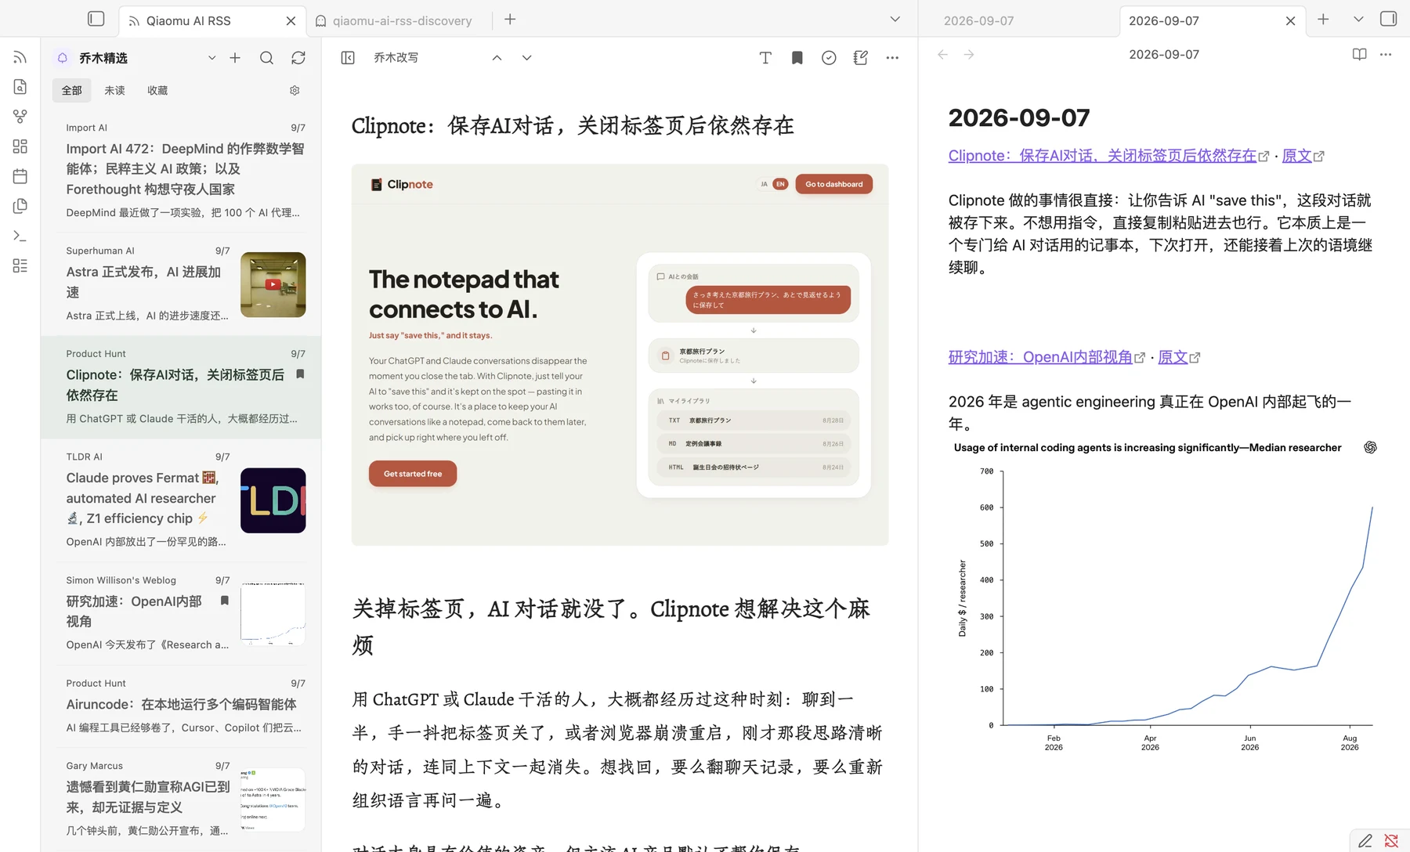Collapse the article list panel icon

click(348, 58)
